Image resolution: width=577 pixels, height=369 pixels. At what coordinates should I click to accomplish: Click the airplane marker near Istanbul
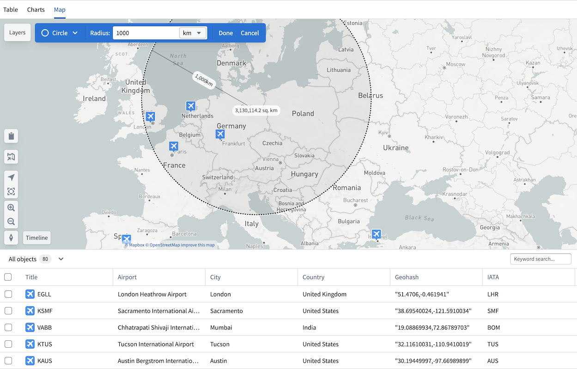[376, 234]
